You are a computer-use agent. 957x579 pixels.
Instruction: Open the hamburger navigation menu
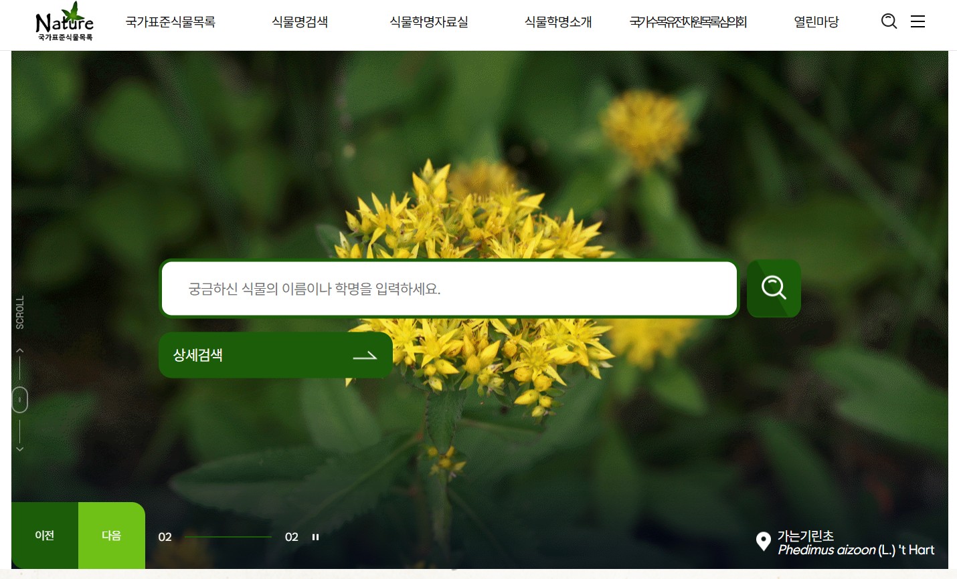[x=918, y=21]
